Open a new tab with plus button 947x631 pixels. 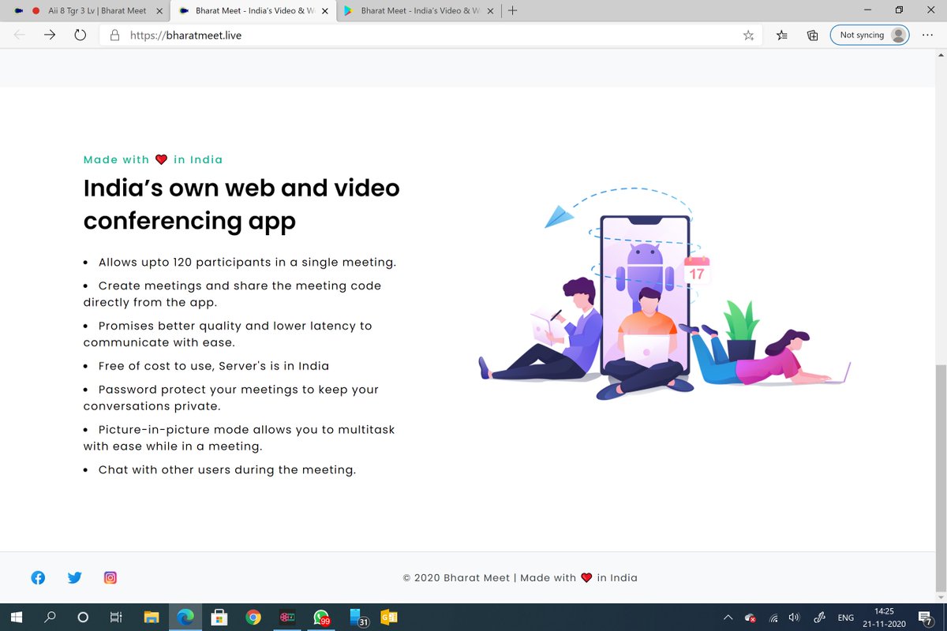pos(513,11)
